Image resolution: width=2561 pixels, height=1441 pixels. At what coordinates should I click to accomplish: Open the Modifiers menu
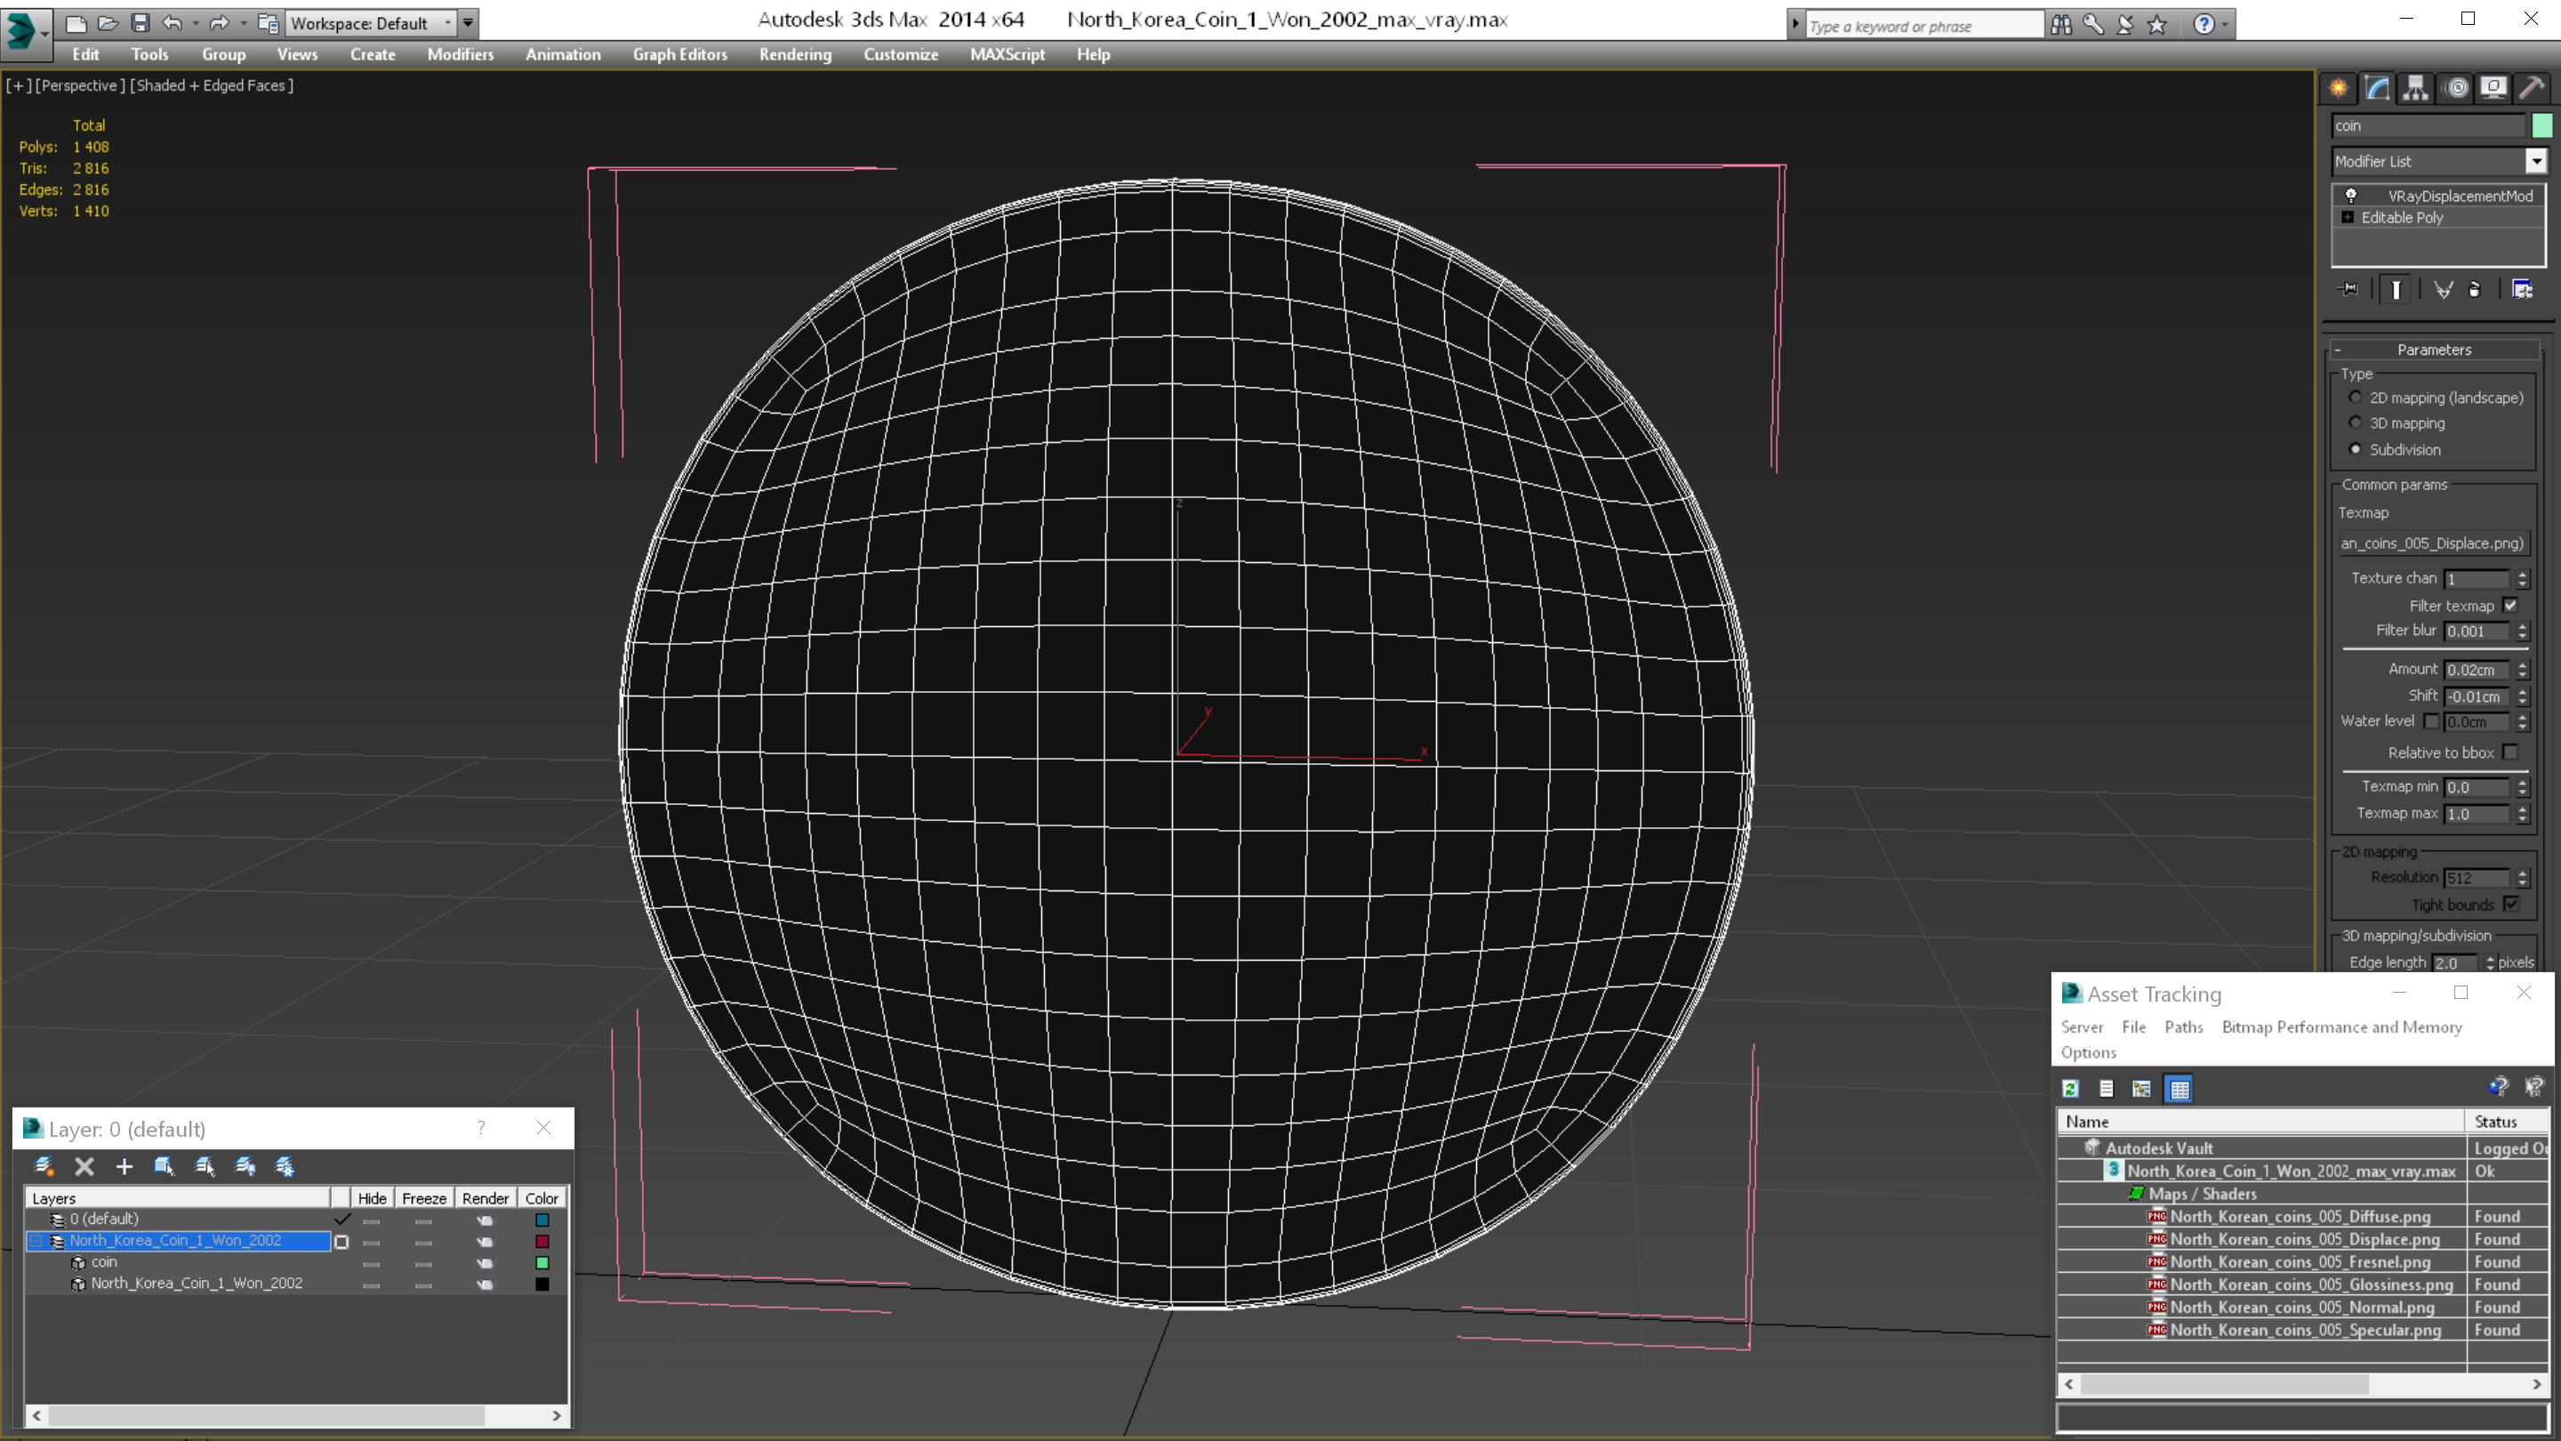pyautogui.click(x=461, y=54)
